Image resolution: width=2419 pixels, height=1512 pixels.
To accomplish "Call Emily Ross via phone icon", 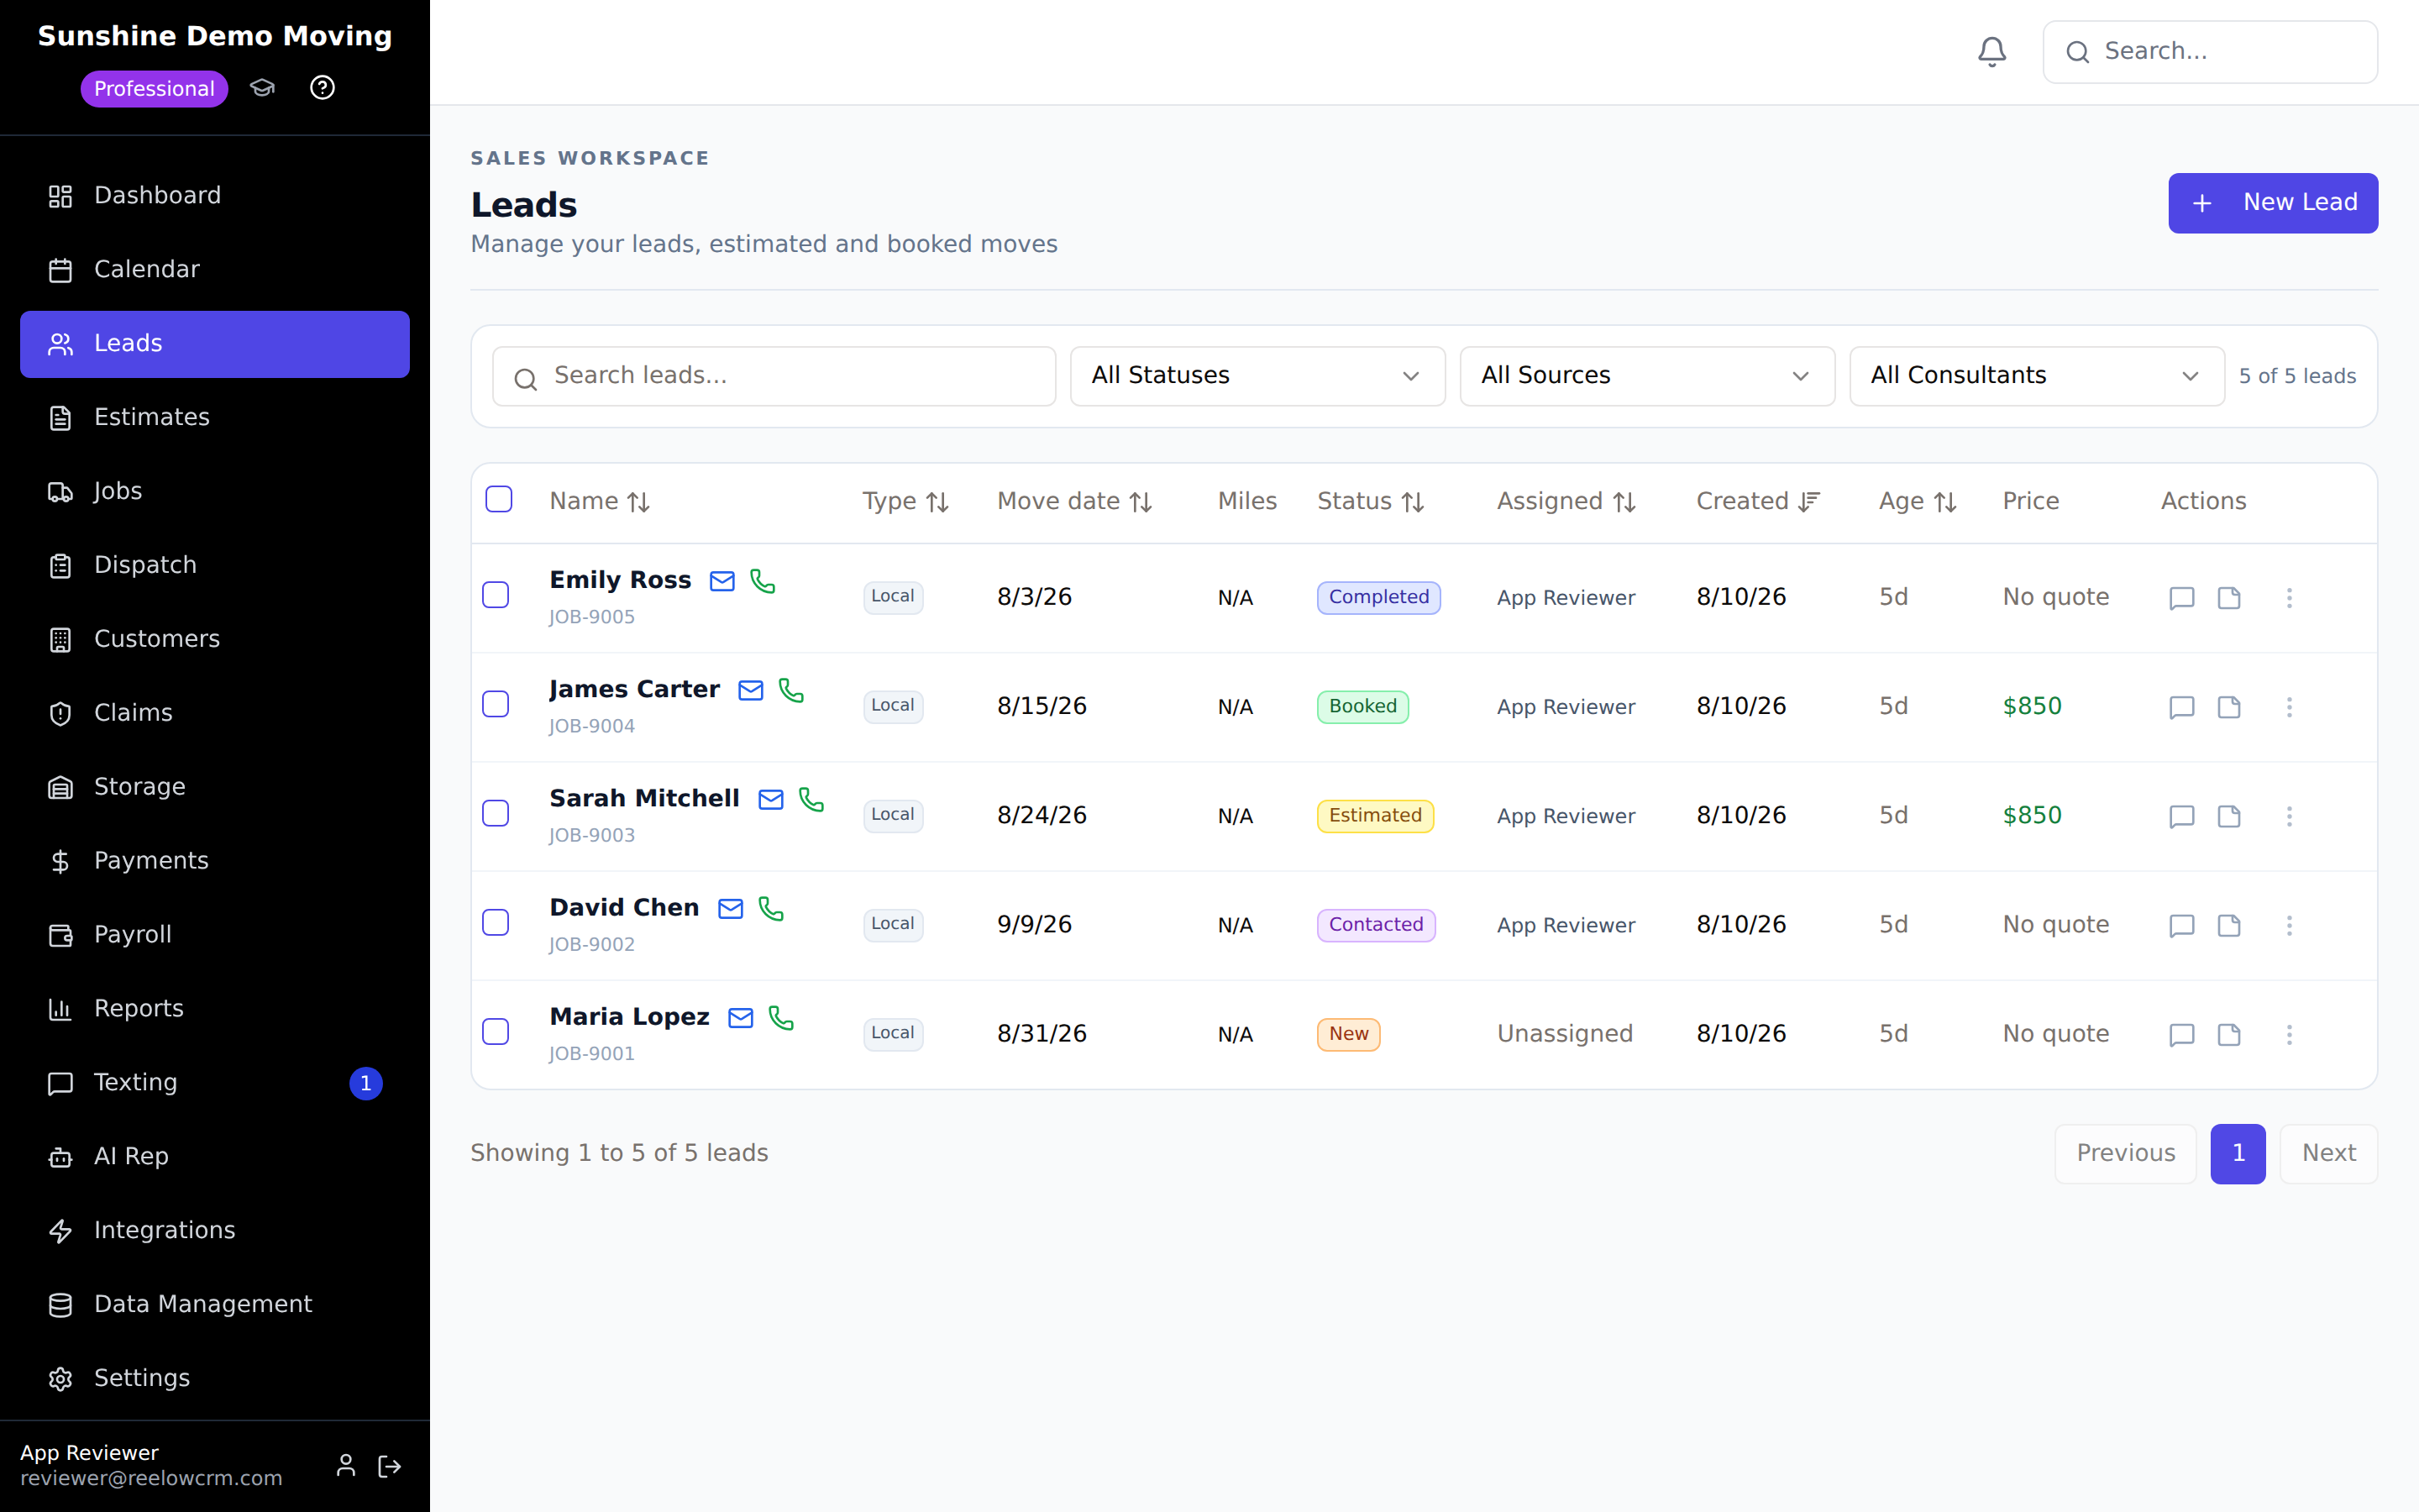I will (x=763, y=581).
